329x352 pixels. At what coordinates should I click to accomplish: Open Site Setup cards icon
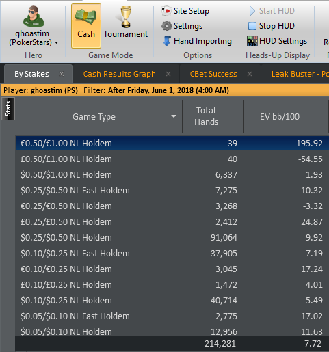pyautogui.click(x=166, y=11)
